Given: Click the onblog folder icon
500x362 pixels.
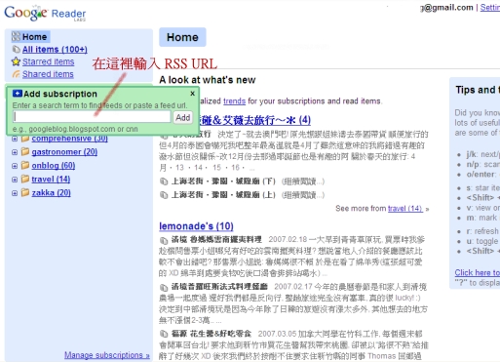Looking at the screenshot, I should [25, 166].
